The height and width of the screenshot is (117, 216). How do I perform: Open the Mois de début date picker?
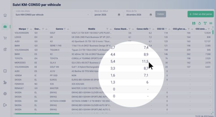pos(119,15)
